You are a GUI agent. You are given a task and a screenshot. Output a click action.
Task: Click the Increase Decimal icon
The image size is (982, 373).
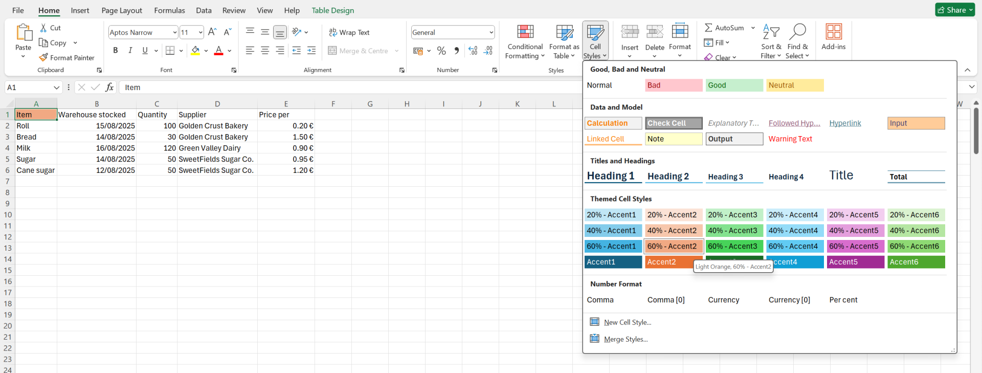pos(473,51)
